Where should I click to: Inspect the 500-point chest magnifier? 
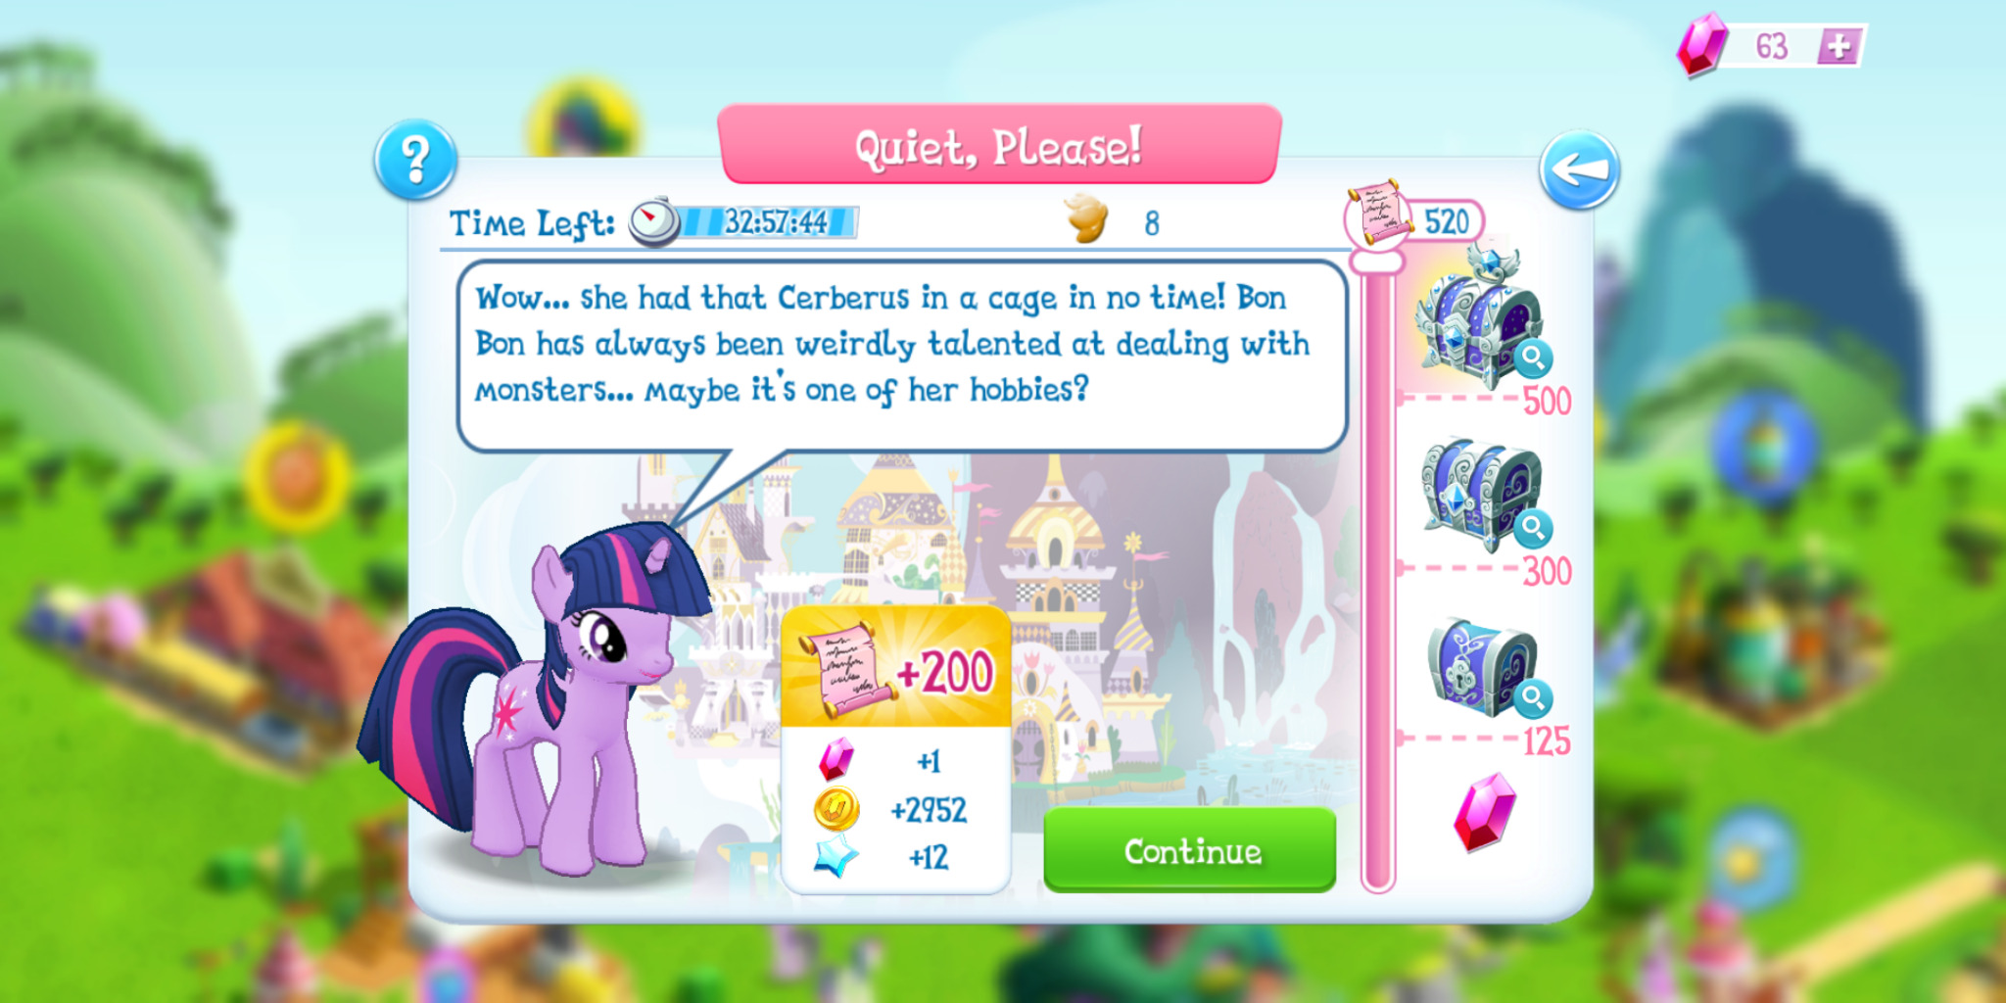[x=1533, y=358]
